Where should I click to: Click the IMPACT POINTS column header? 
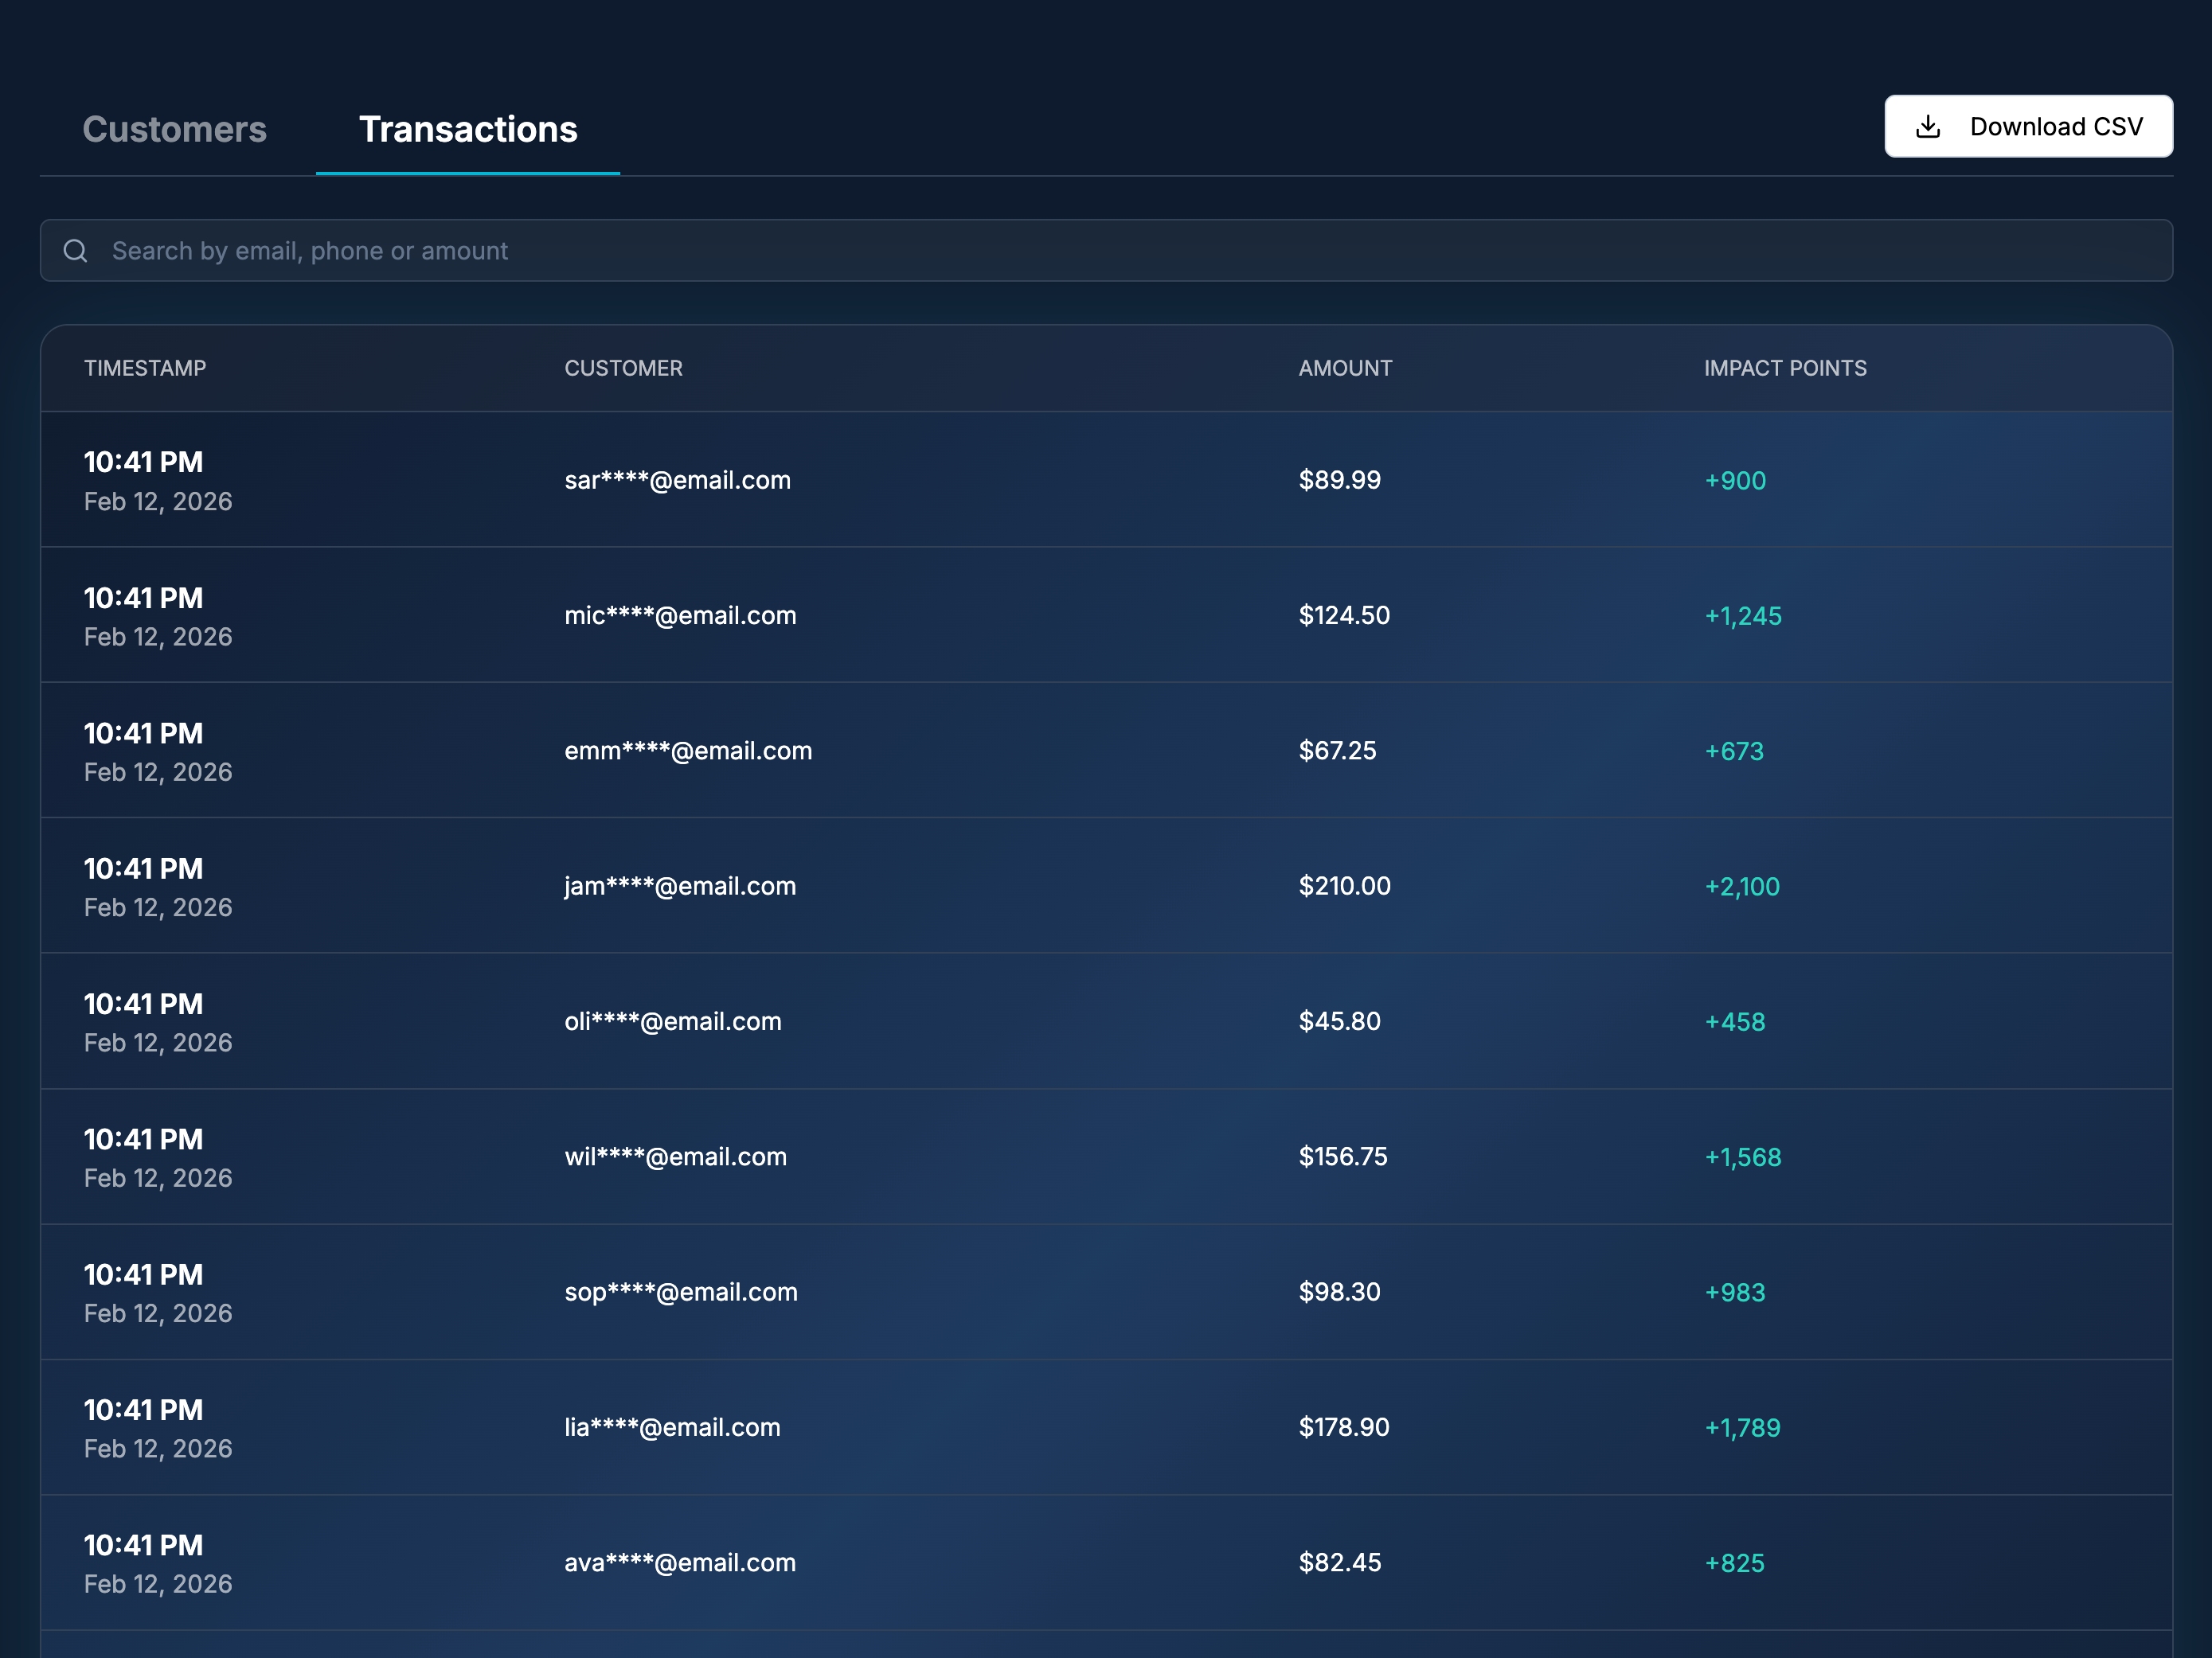pos(1785,368)
